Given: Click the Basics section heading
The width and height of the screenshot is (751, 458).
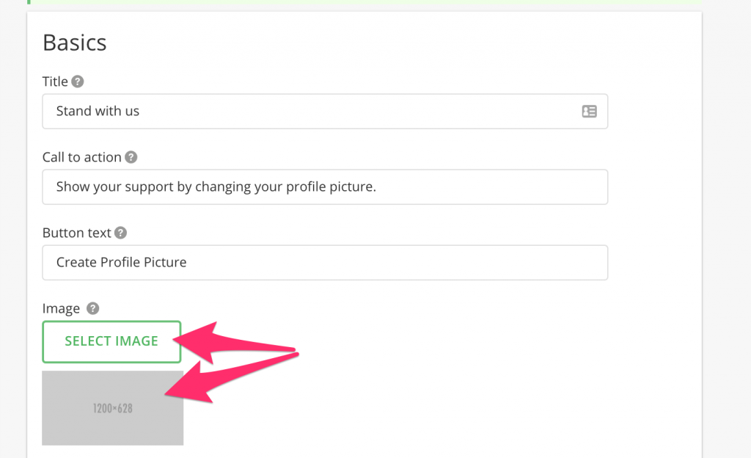Looking at the screenshot, I should click(x=74, y=43).
